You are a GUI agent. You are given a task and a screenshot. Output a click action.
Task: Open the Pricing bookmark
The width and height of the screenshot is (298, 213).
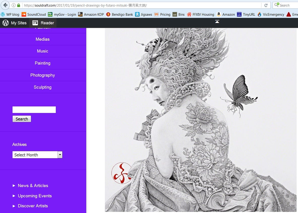tap(162, 14)
